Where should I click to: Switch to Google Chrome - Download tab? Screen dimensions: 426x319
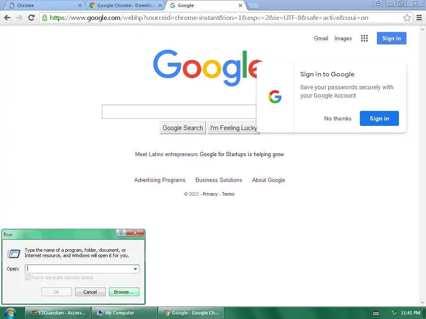126,5
